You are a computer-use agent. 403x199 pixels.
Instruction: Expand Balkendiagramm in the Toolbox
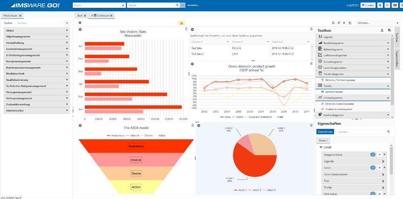(353, 49)
